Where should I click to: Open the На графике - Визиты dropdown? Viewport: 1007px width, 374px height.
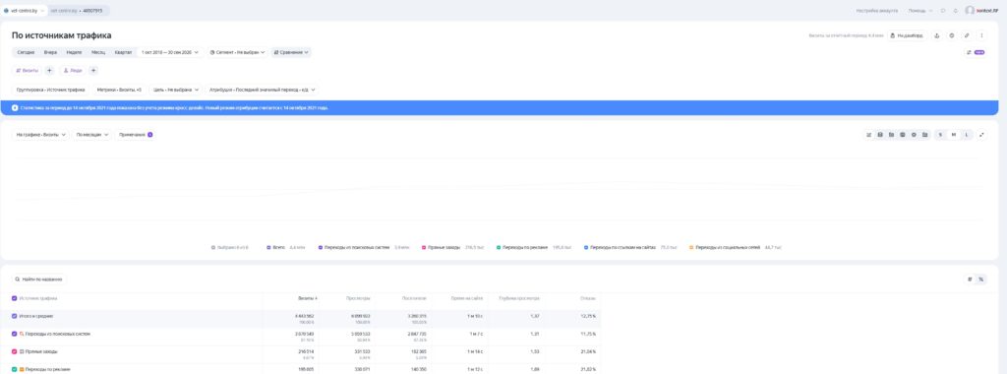click(x=41, y=134)
